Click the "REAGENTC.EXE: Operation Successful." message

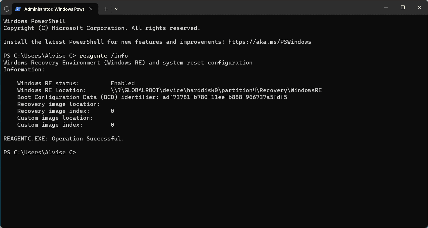pos(64,139)
